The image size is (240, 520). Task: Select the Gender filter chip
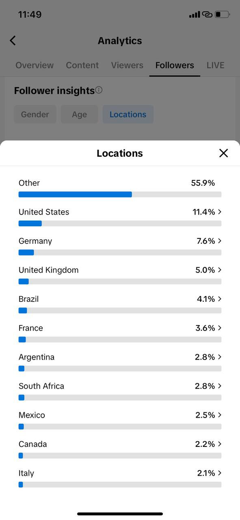click(35, 115)
